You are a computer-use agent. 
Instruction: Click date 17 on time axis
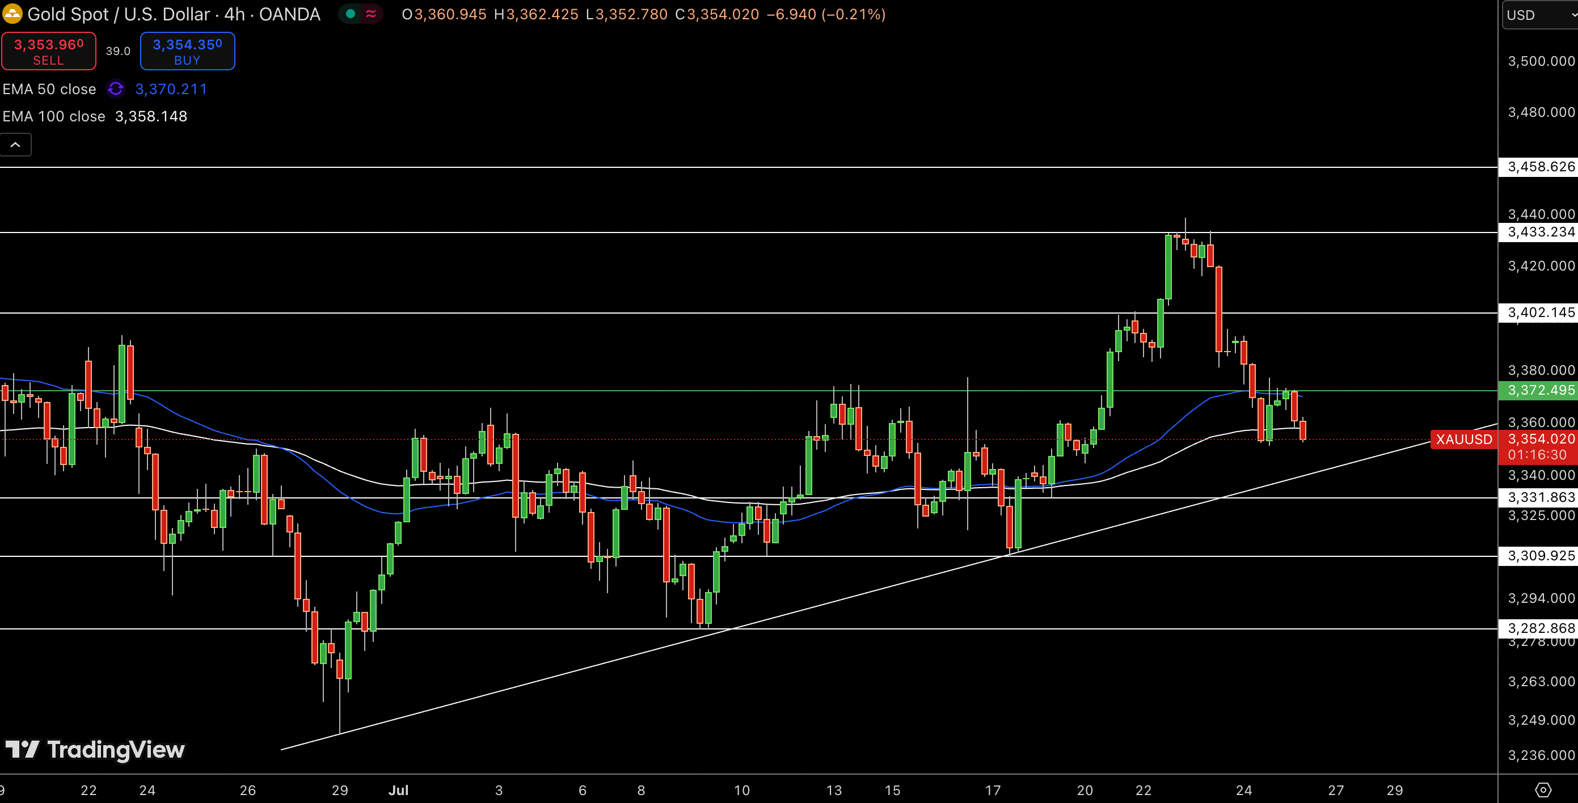pyautogui.click(x=993, y=789)
